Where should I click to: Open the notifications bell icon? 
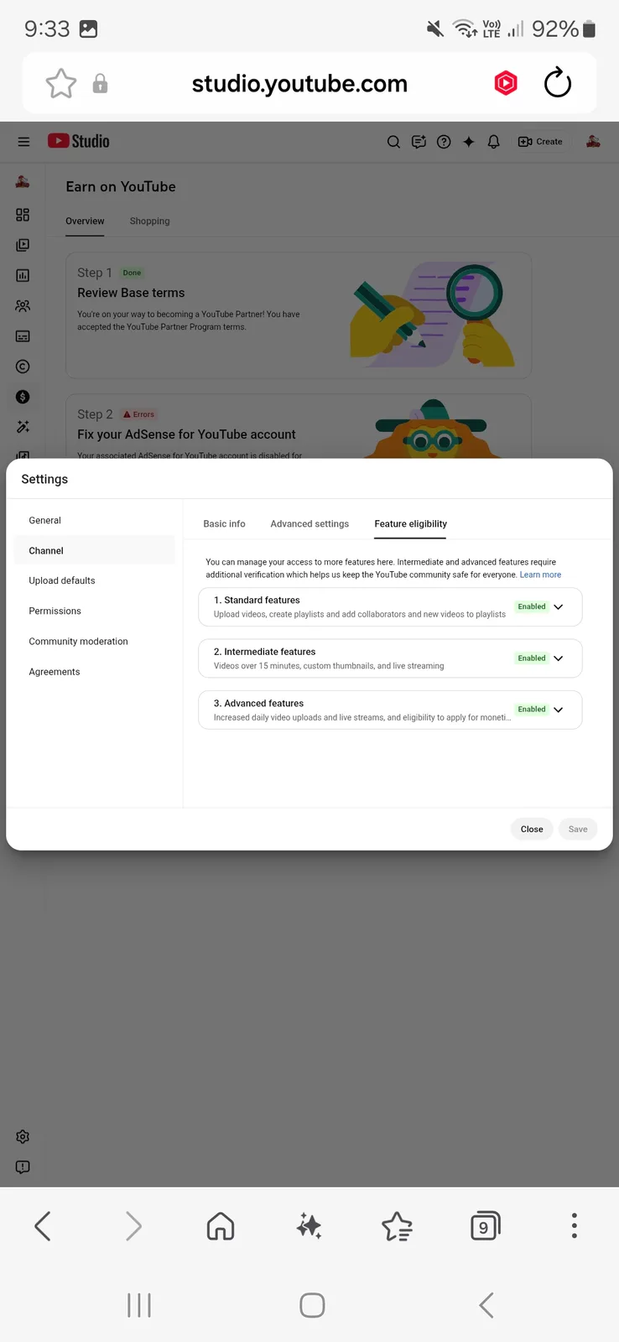[494, 142]
